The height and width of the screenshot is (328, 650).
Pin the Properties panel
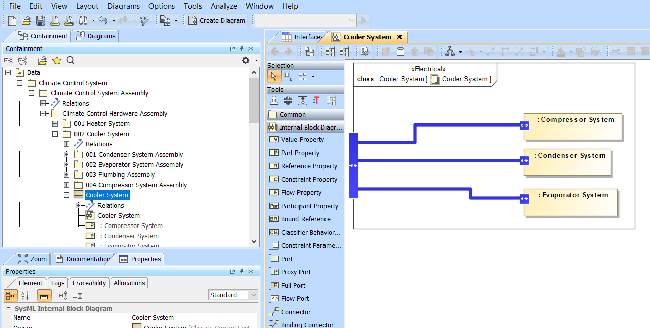tap(241, 271)
